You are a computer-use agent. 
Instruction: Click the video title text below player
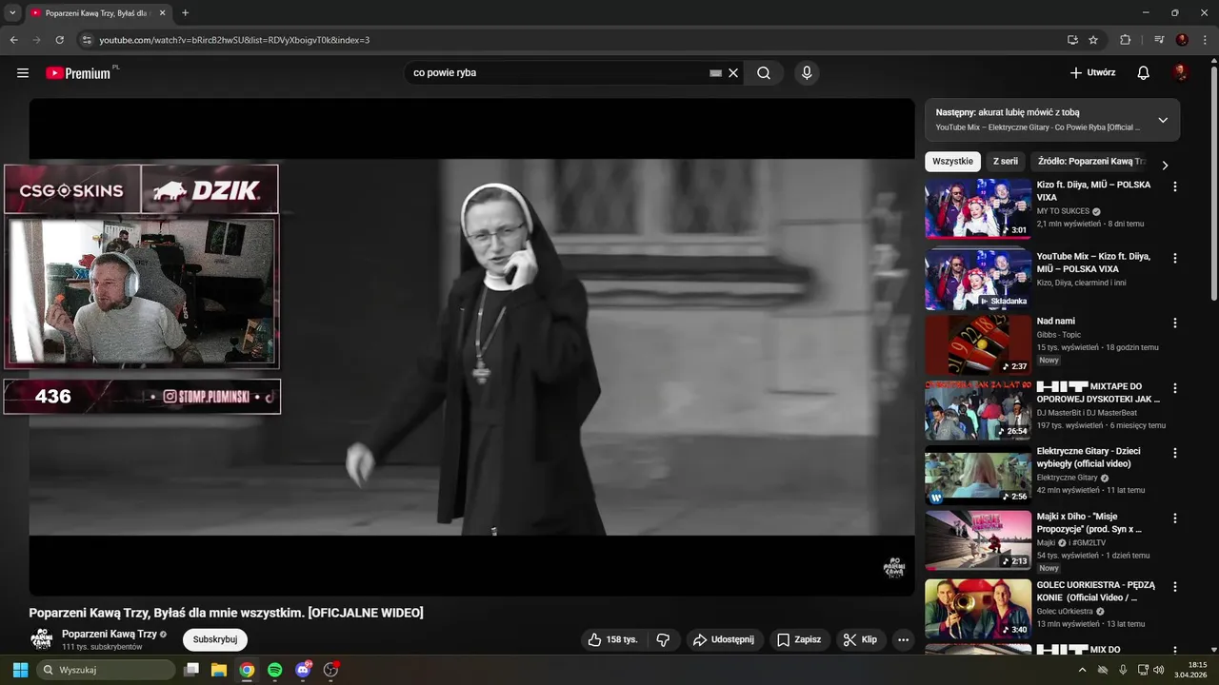tap(226, 613)
